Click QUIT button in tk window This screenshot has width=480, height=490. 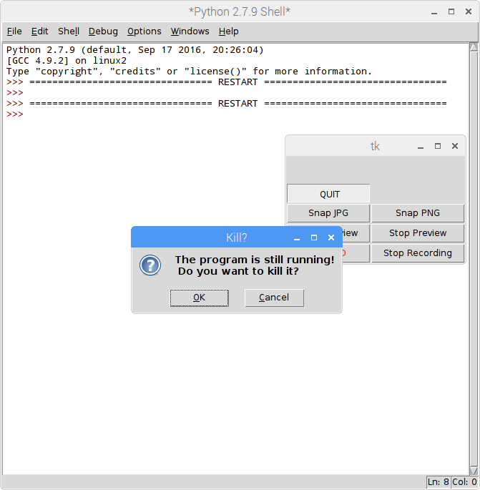[x=328, y=194]
